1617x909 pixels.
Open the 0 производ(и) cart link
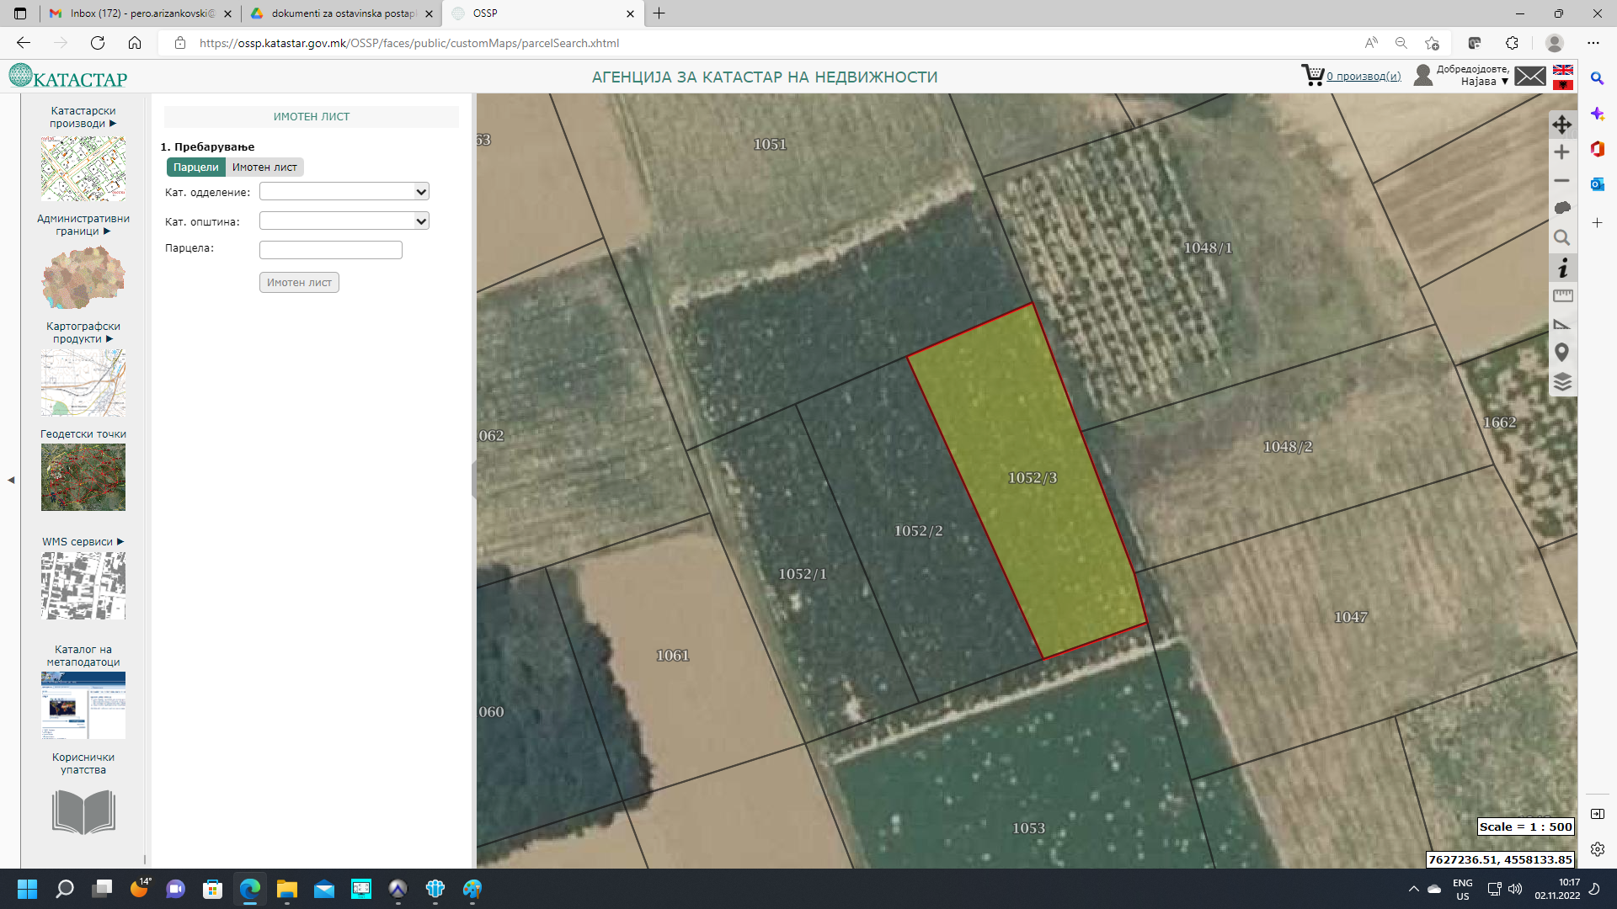[x=1364, y=76]
